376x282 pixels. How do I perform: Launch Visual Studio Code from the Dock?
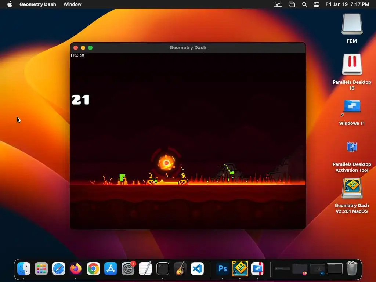click(x=197, y=268)
